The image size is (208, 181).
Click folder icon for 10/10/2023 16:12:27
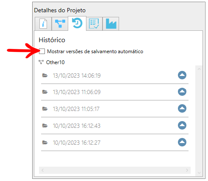click(x=45, y=143)
